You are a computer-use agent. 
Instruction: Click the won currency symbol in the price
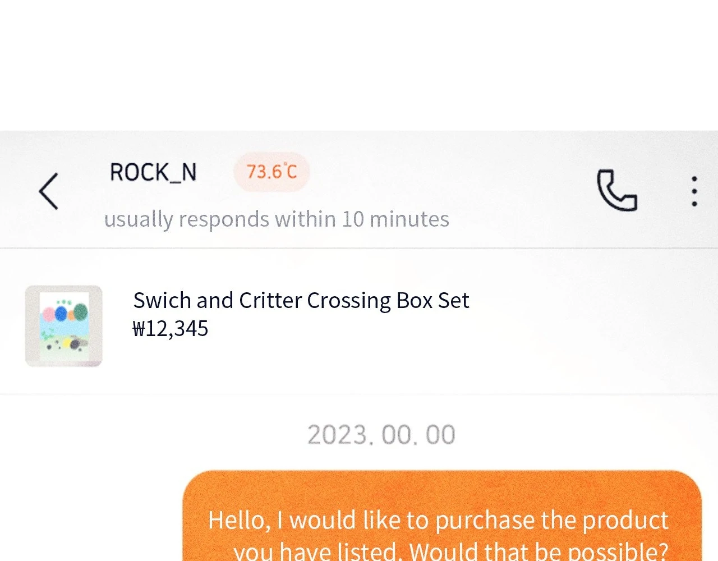pos(139,329)
